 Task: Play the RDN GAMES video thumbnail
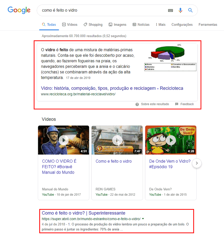click(x=117, y=140)
